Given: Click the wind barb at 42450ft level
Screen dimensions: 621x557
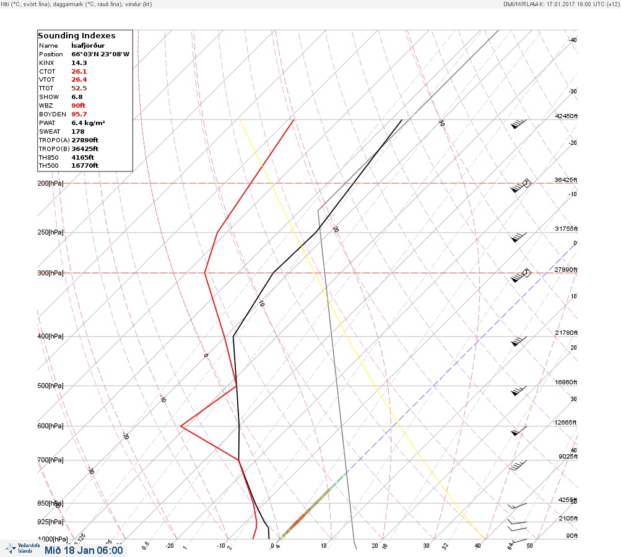Looking at the screenshot, I should [x=518, y=124].
